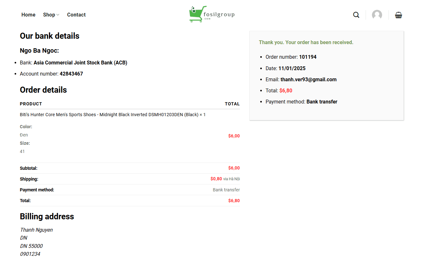Click the Ngo Ba Ngoc account holder name

coord(39,51)
